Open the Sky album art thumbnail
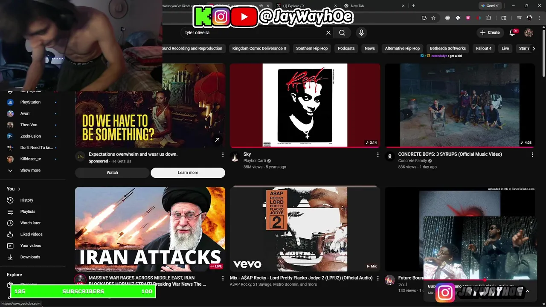 (305, 105)
